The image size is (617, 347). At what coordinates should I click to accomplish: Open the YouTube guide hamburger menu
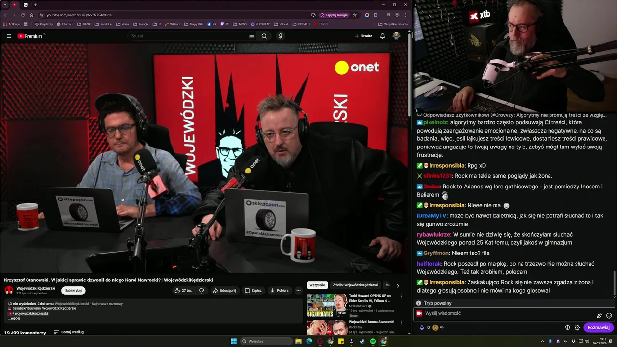tap(9, 36)
